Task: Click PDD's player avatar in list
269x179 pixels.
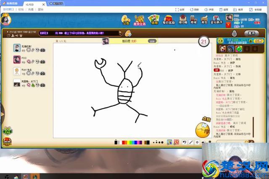Action: 17,60
